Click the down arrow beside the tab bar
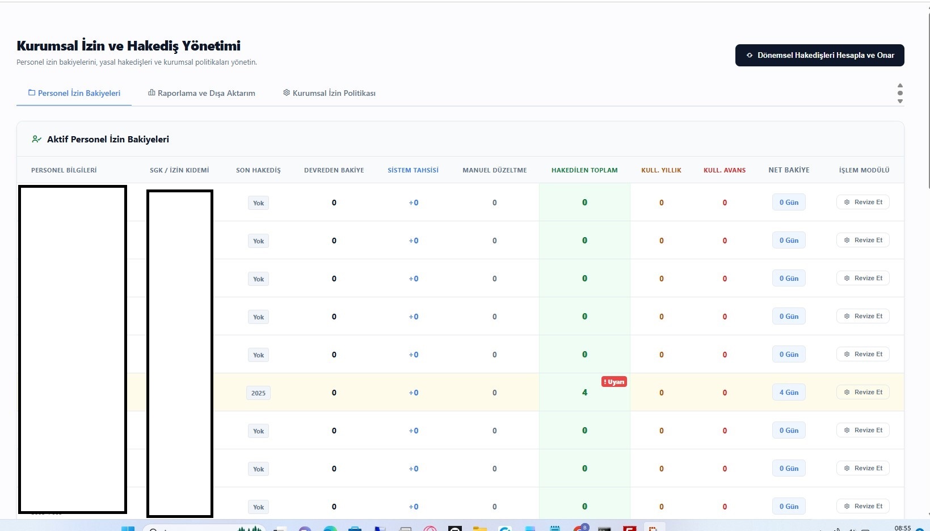 (x=900, y=101)
